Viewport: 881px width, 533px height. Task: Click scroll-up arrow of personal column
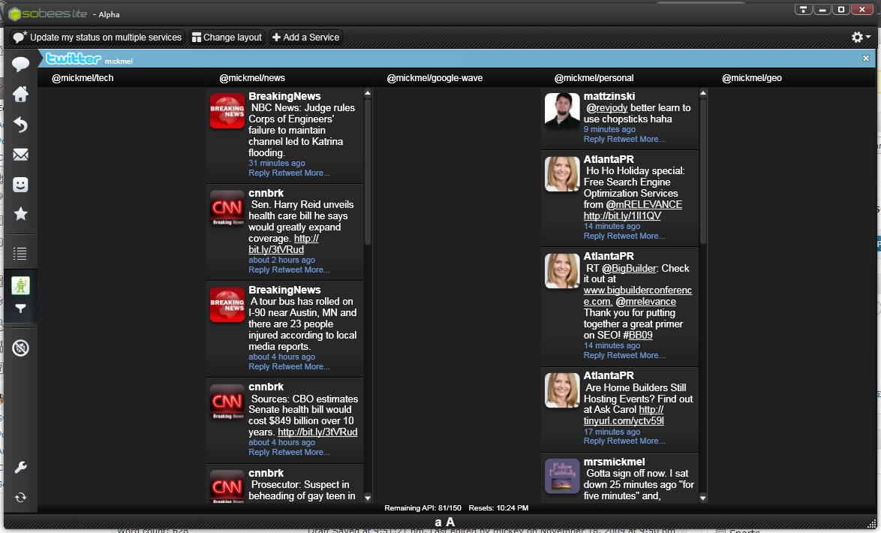pyautogui.click(x=702, y=93)
